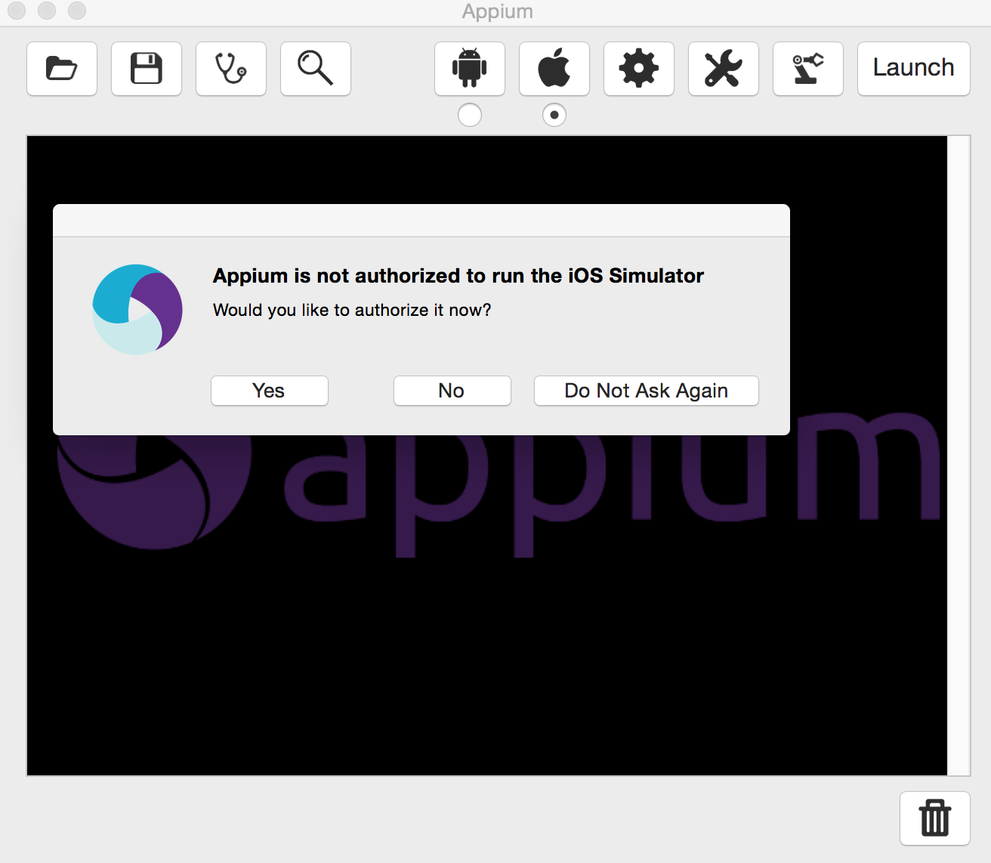Open iOS settings via the Apple icon
Screen dimensions: 991x863
coord(554,69)
